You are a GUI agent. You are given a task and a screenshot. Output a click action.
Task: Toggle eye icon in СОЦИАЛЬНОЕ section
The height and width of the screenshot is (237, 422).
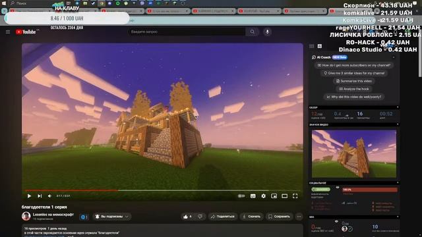point(338,188)
